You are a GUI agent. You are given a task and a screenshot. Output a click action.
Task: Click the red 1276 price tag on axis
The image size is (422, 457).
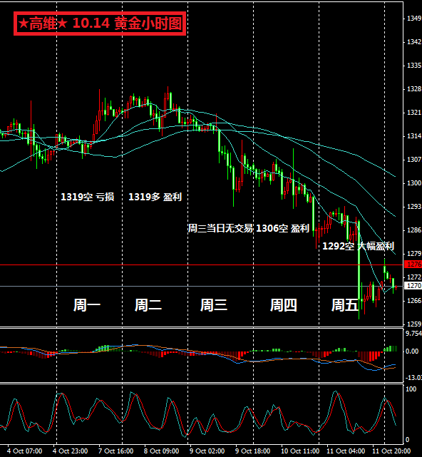pyautogui.click(x=413, y=265)
